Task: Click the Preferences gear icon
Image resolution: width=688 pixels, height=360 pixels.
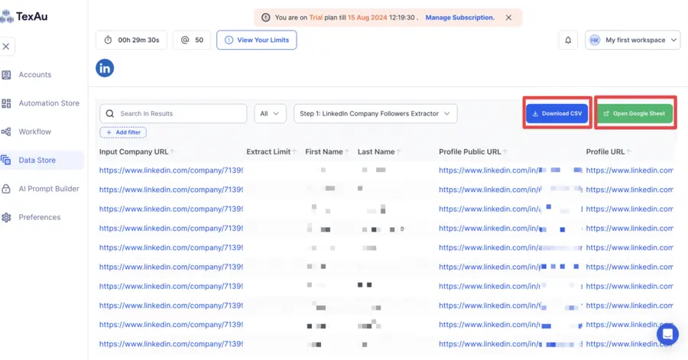Action: [x=6, y=218]
